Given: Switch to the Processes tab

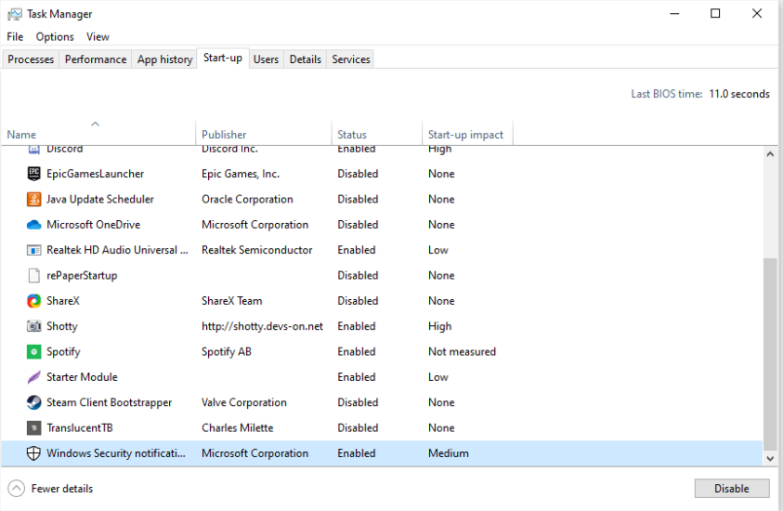Looking at the screenshot, I should coord(31,59).
